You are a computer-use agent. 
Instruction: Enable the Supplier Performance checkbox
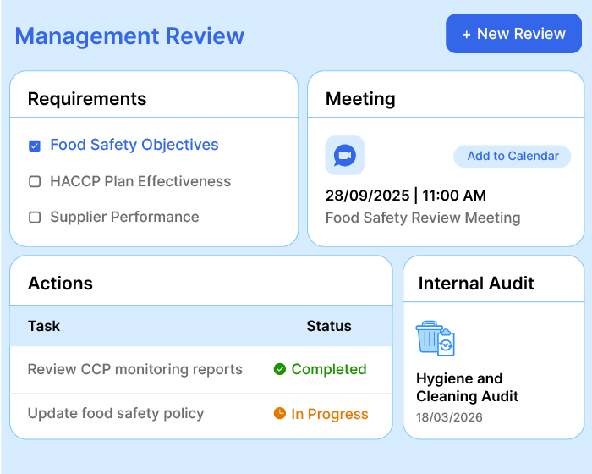35,218
